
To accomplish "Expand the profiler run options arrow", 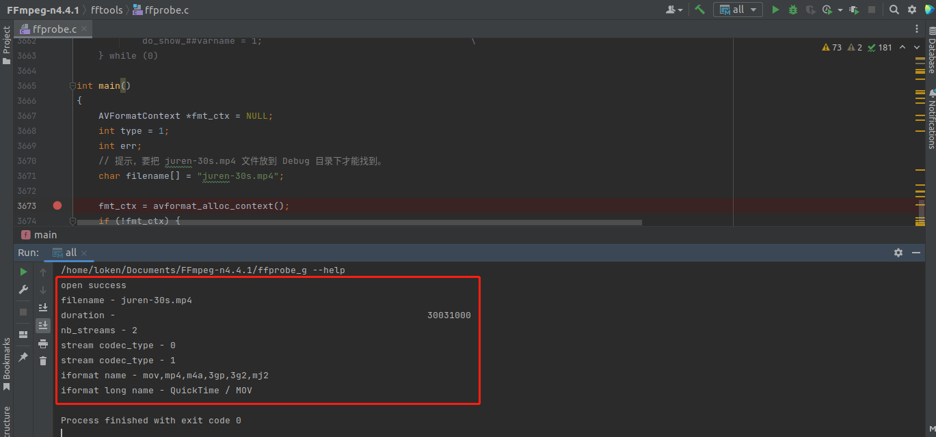I will [840, 10].
